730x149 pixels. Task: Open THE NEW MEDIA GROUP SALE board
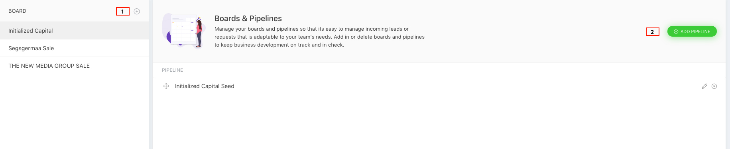point(74,66)
